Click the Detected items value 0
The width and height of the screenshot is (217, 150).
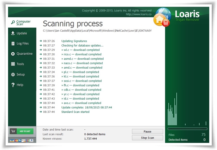point(204,140)
